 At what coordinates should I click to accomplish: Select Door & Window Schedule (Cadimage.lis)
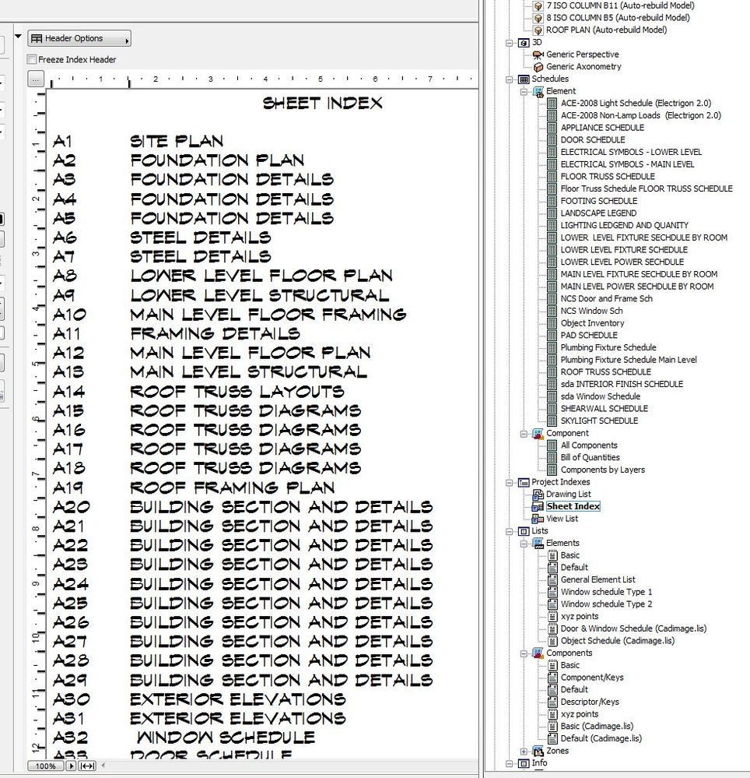tap(633, 628)
